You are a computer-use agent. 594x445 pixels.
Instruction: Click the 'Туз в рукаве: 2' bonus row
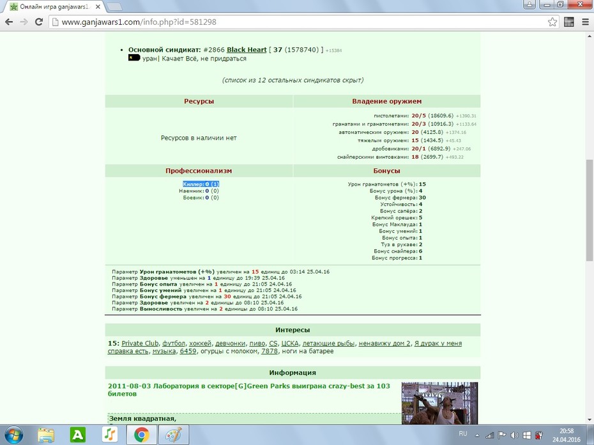402,245
